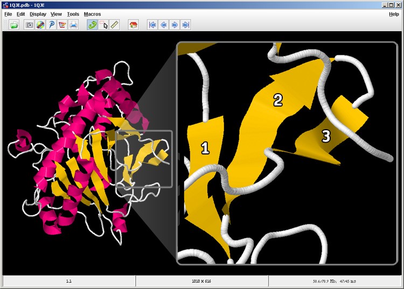Open the File menu
Screen dimensions: 404x289
(8, 14)
